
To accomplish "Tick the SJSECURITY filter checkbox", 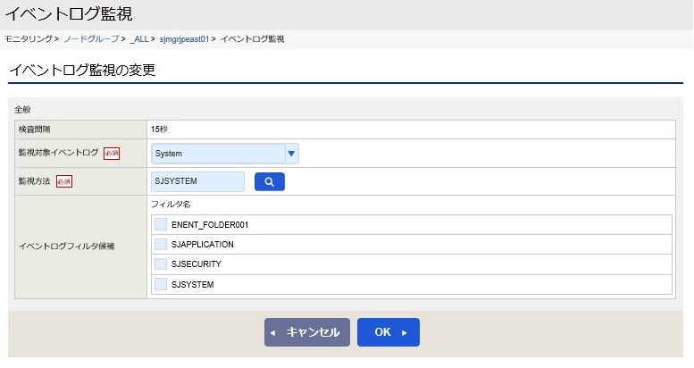I will [161, 263].
